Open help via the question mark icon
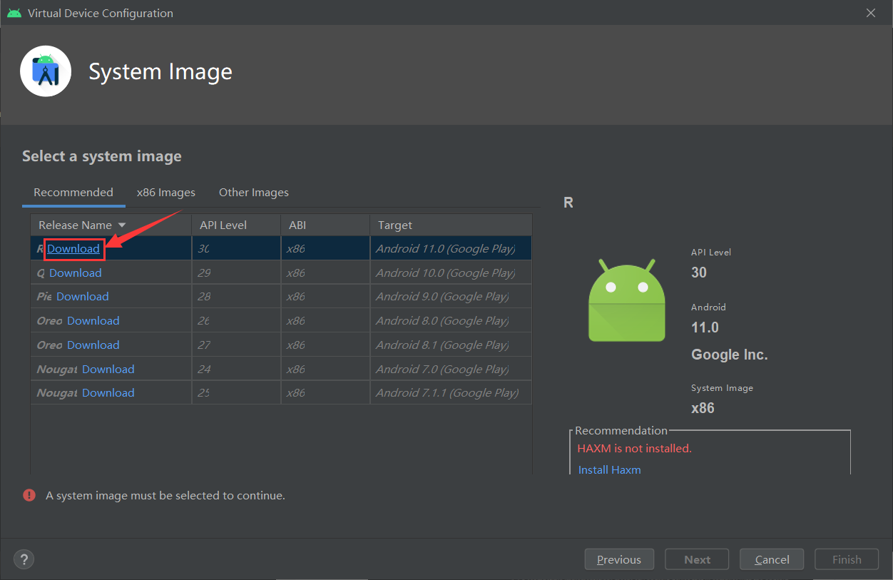This screenshot has width=893, height=580. click(x=24, y=559)
